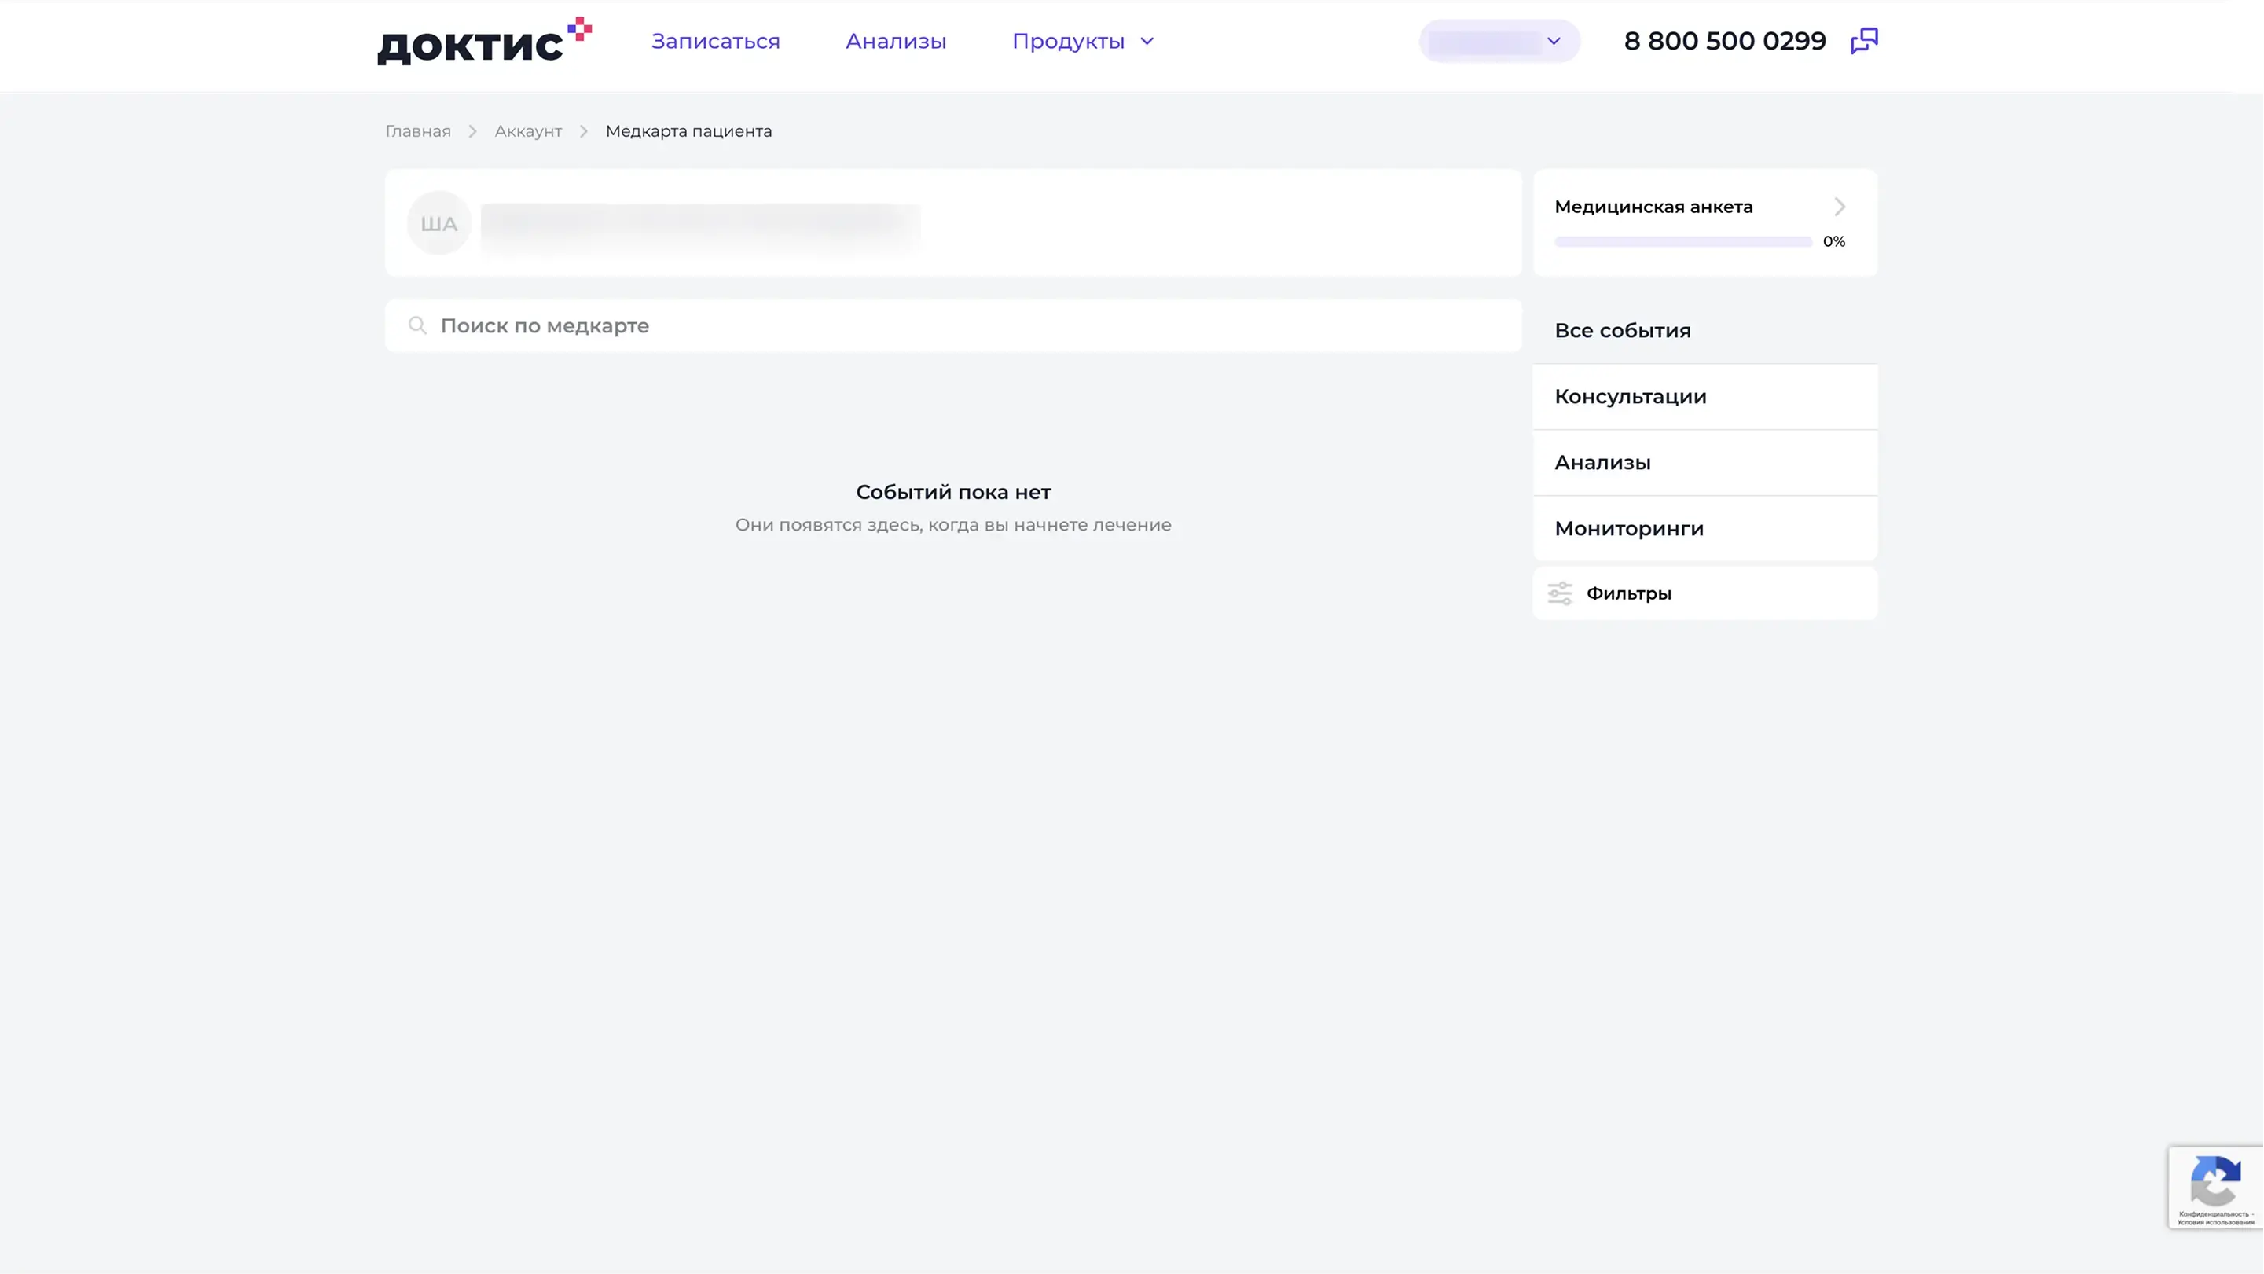Go to Записаться page
Screen dimensions: 2264x1274
point(714,42)
